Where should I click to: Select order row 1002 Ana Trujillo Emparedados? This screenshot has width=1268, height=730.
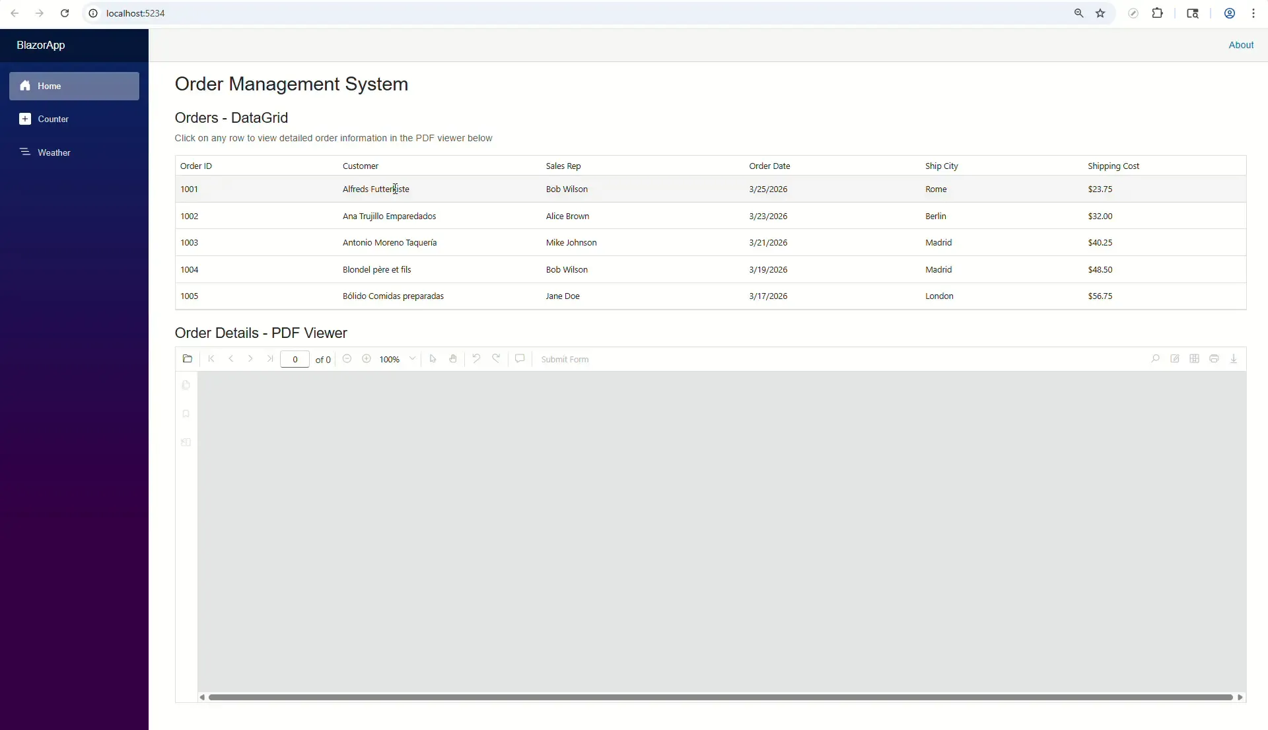pyautogui.click(x=711, y=216)
